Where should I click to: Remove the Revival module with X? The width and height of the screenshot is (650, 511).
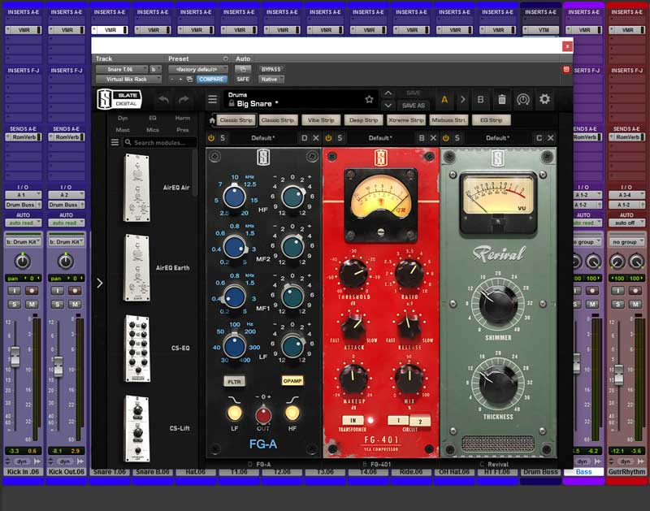pyautogui.click(x=551, y=138)
